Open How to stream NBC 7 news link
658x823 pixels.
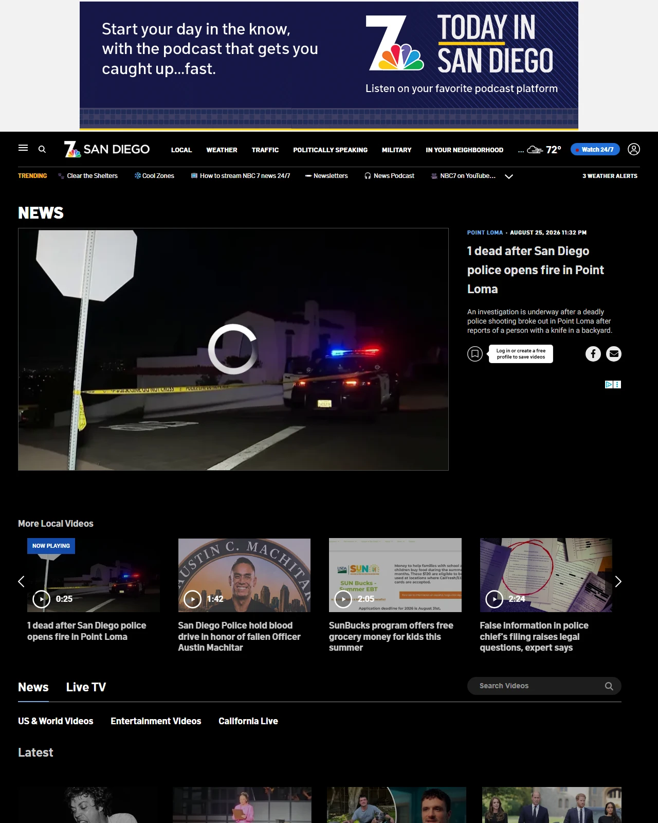coord(241,176)
